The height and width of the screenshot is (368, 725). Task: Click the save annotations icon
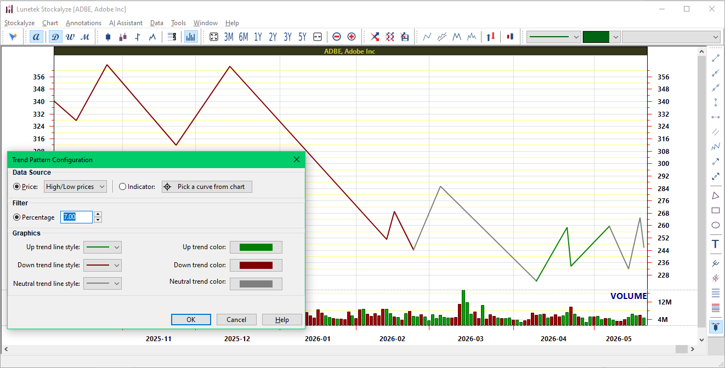point(405,37)
